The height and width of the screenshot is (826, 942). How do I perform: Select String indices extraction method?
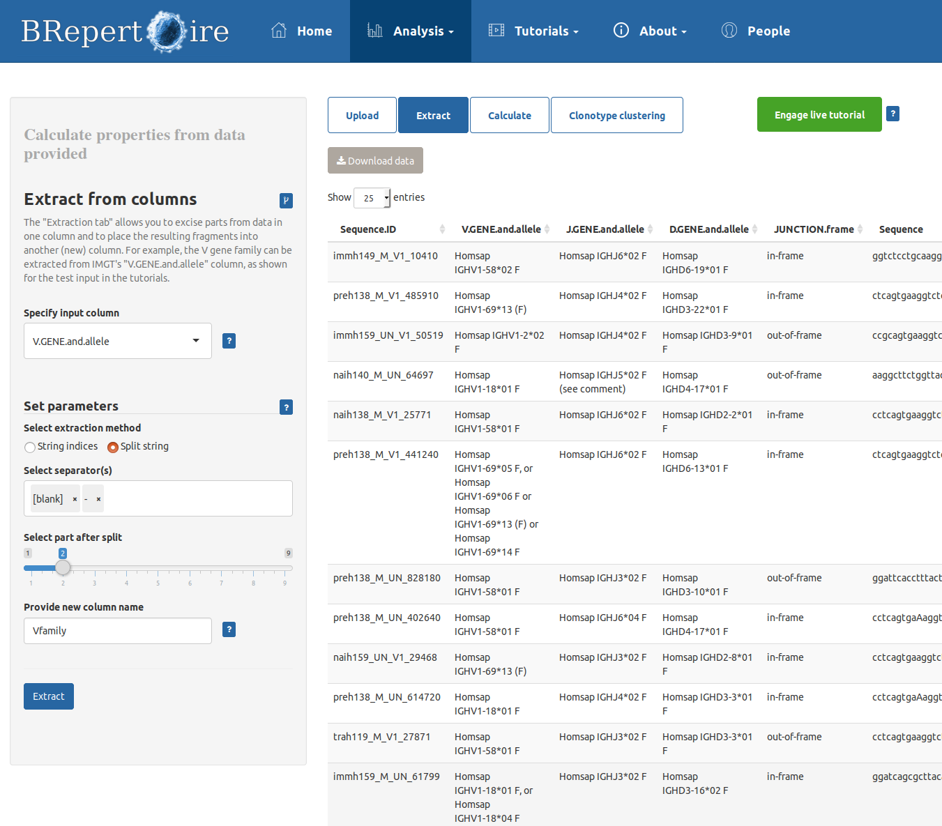point(30,447)
